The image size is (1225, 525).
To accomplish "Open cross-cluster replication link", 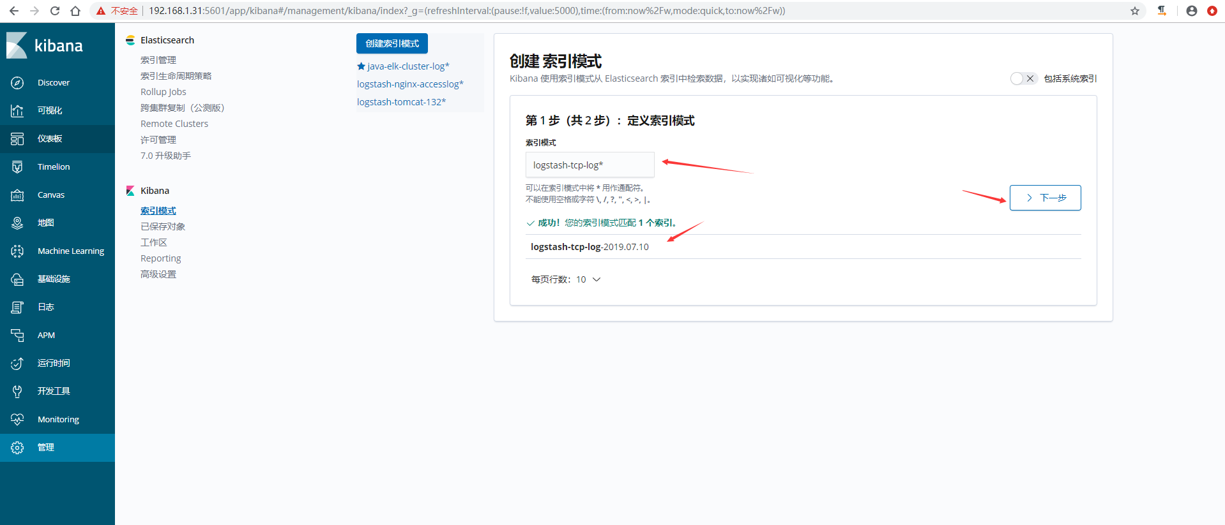I will tap(182, 108).
